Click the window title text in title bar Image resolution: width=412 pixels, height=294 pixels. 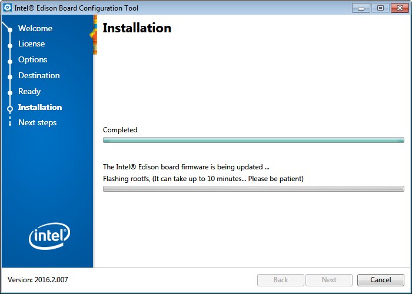pyautogui.click(x=76, y=8)
